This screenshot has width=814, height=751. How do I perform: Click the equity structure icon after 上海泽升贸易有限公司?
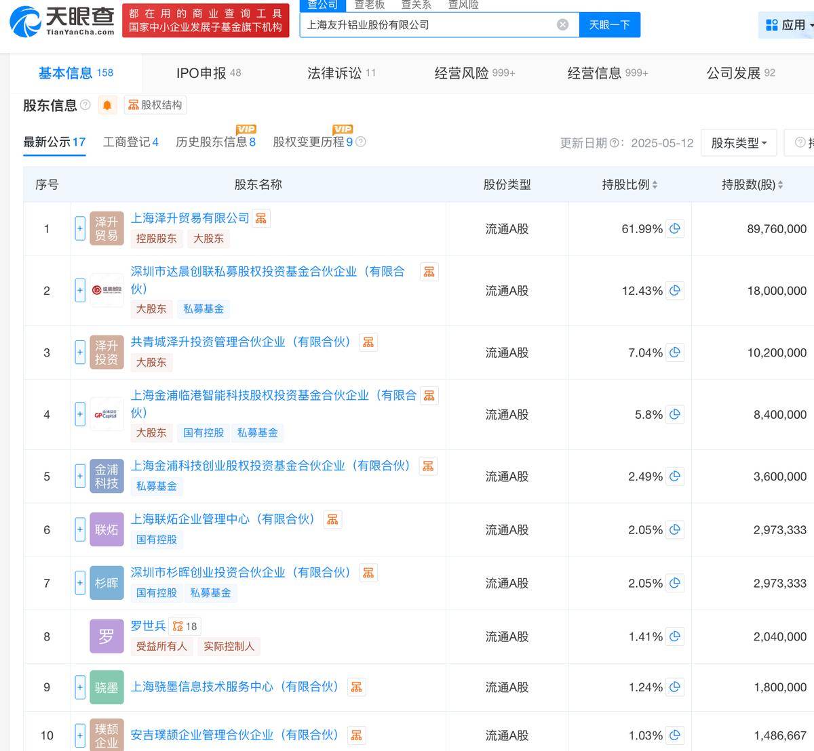(260, 218)
